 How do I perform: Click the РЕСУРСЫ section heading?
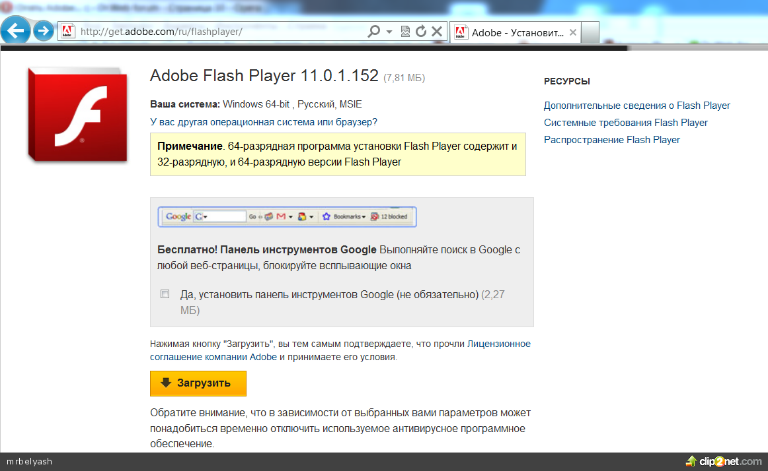tap(566, 81)
